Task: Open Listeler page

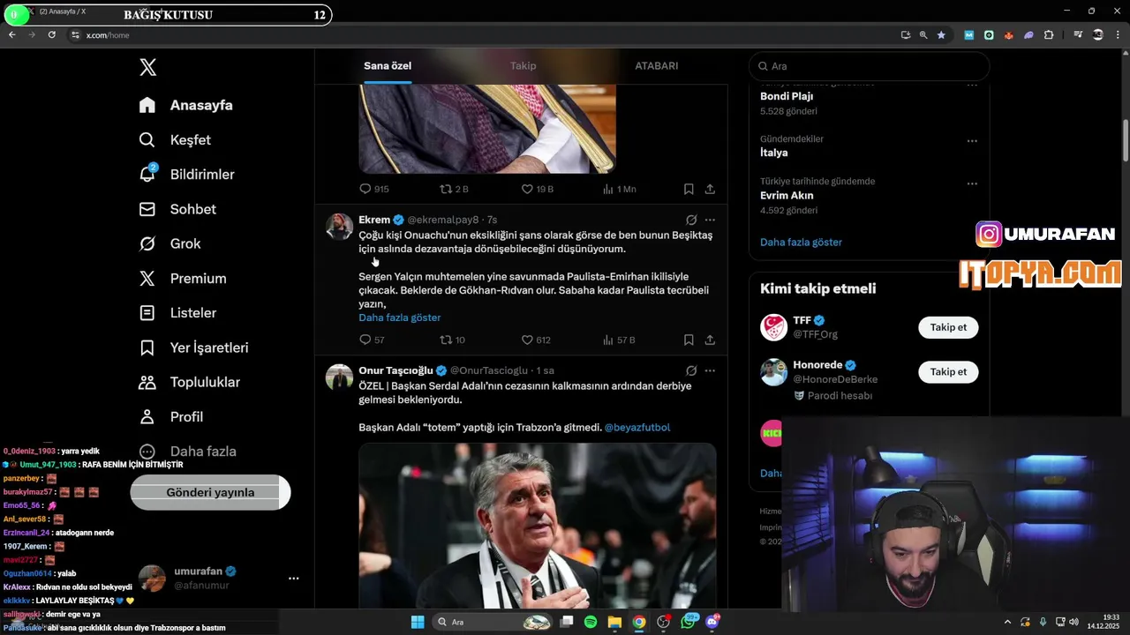Action: tap(177, 312)
